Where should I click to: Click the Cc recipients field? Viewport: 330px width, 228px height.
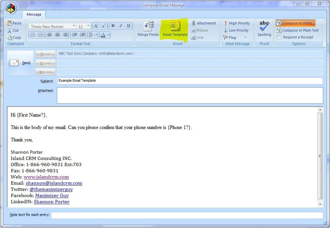tap(190, 63)
